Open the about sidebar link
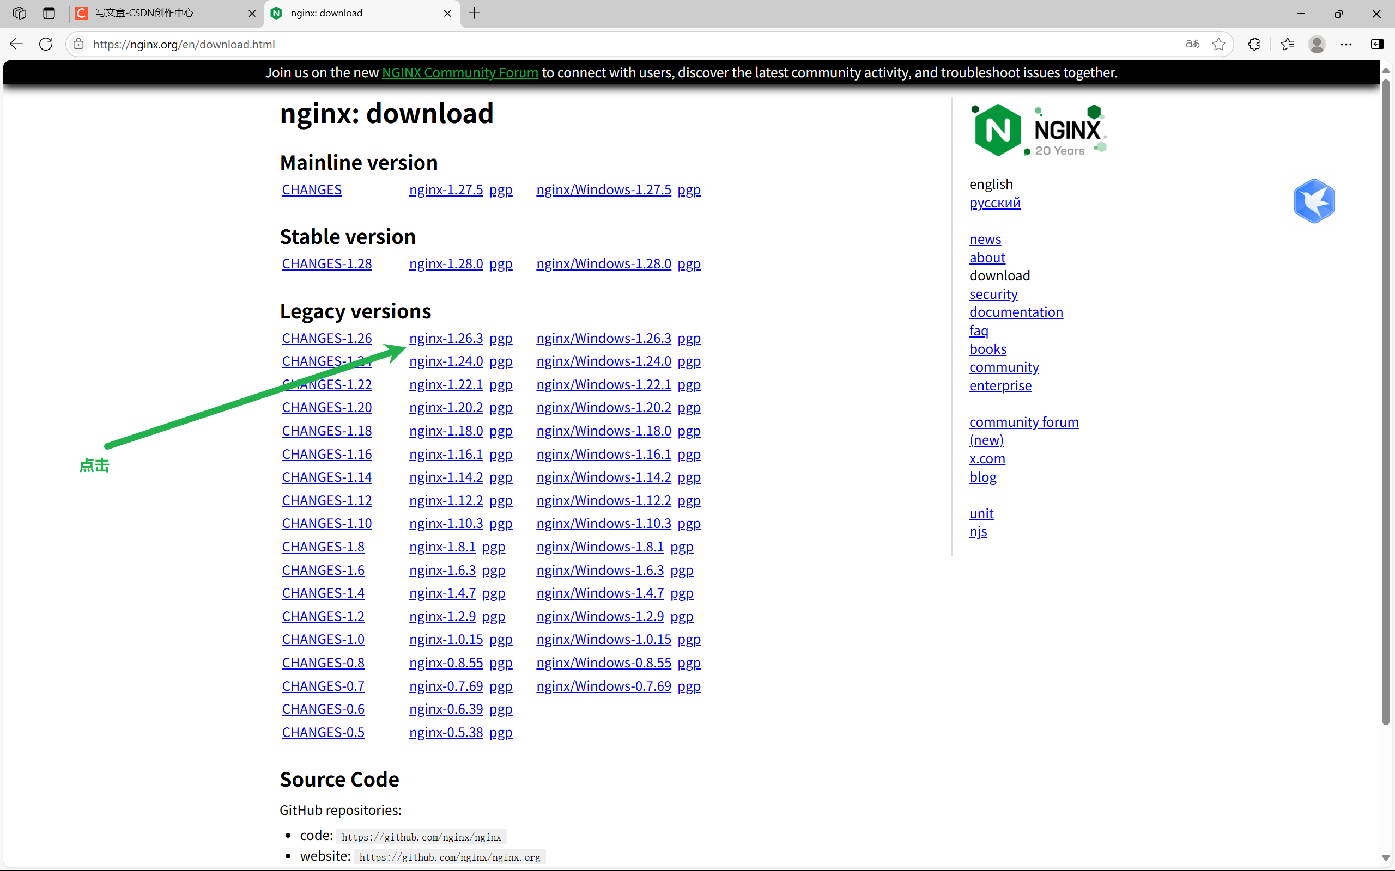This screenshot has height=871, width=1395. [987, 257]
